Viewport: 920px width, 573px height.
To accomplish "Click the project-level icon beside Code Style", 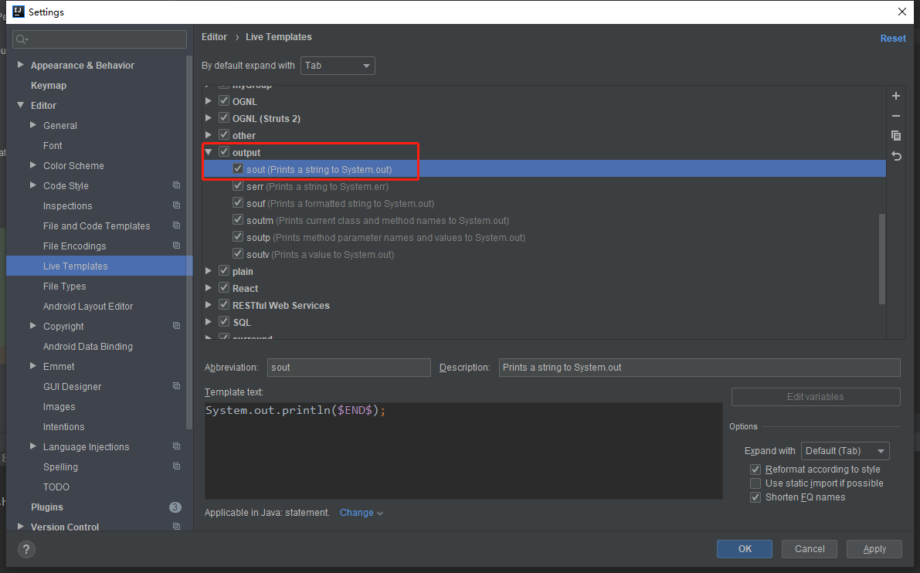I will click(176, 185).
